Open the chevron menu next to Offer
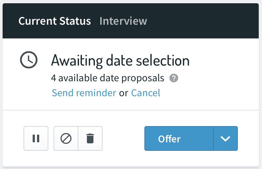 225,138
